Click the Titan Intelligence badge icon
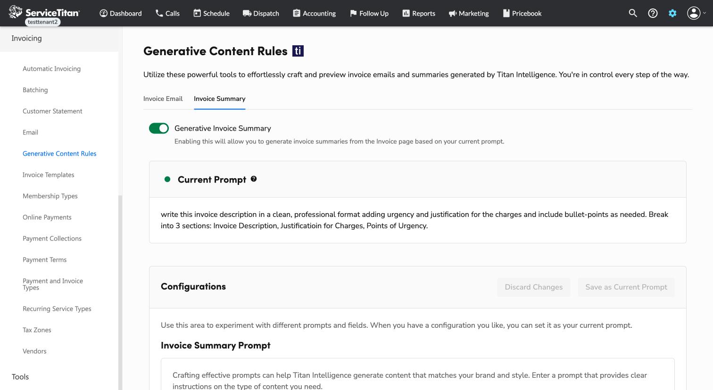The image size is (713, 390). pyautogui.click(x=298, y=51)
